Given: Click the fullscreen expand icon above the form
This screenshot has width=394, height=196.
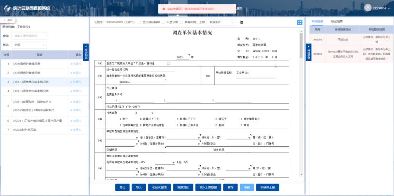Looking at the screenshot, I should 300,22.
